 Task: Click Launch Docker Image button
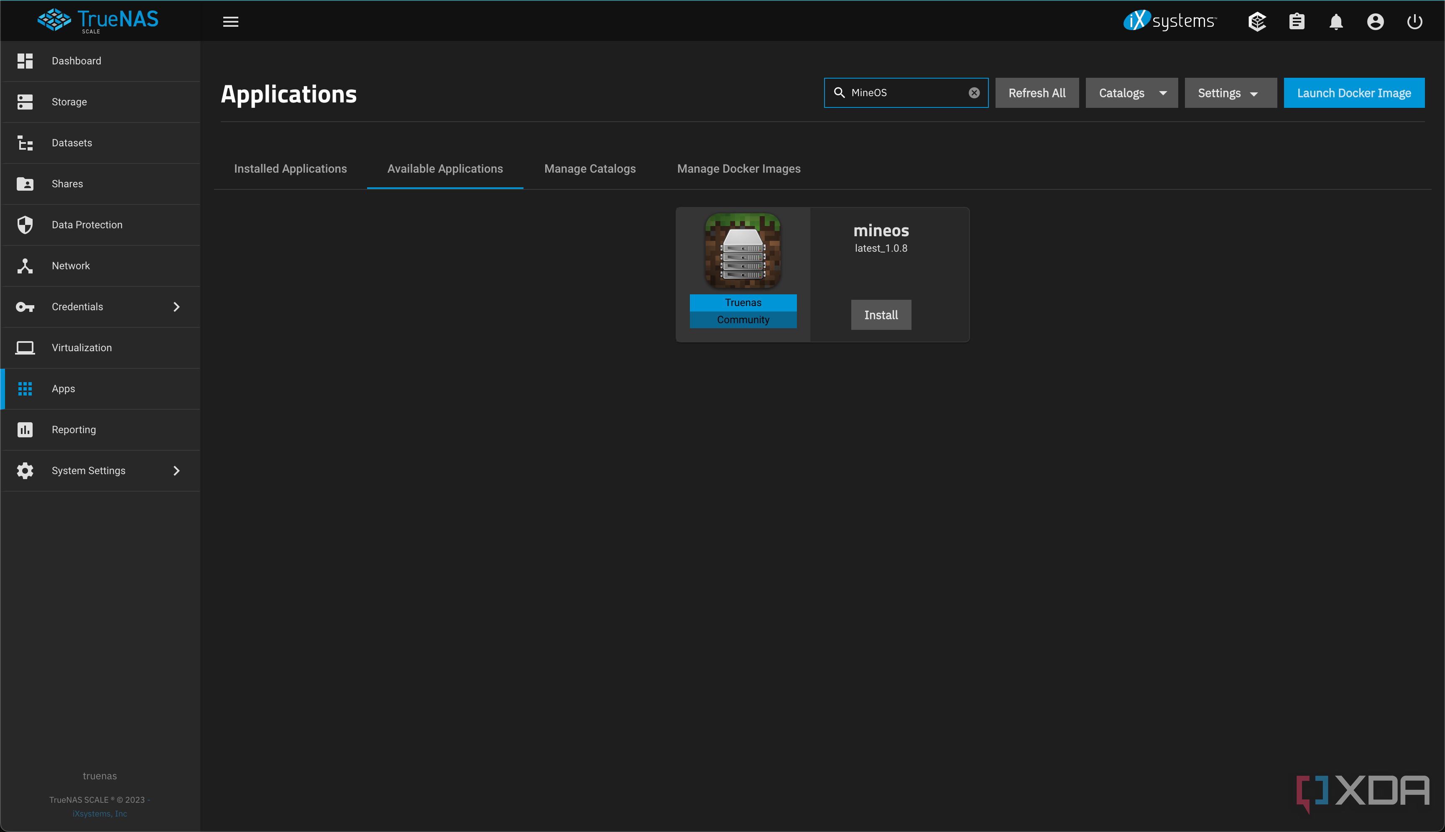coord(1353,93)
